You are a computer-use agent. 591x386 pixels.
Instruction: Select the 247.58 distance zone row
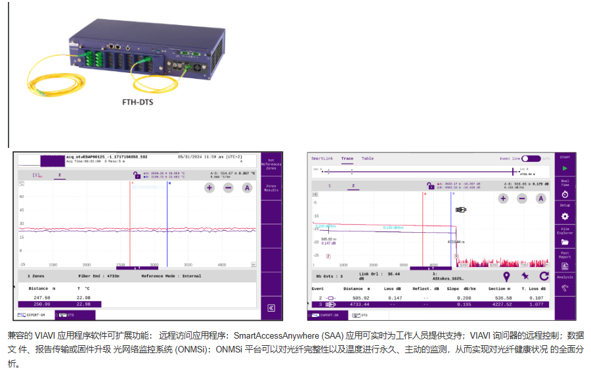[60, 298]
